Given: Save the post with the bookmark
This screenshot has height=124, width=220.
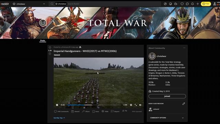Looking at the screenshot, I should click(96, 112).
